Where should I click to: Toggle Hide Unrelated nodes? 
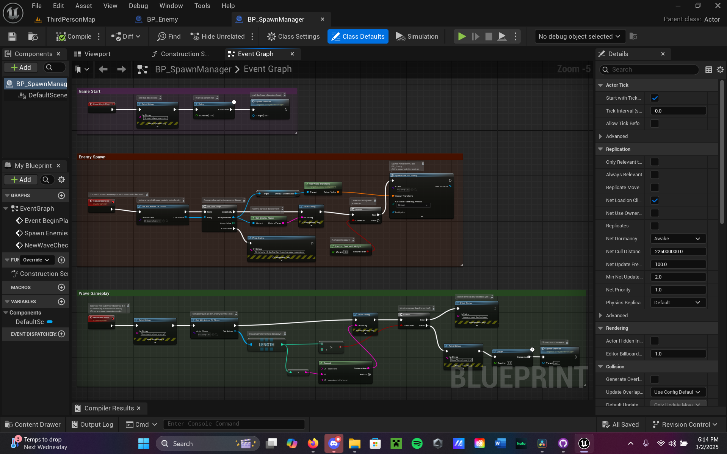coord(218,36)
